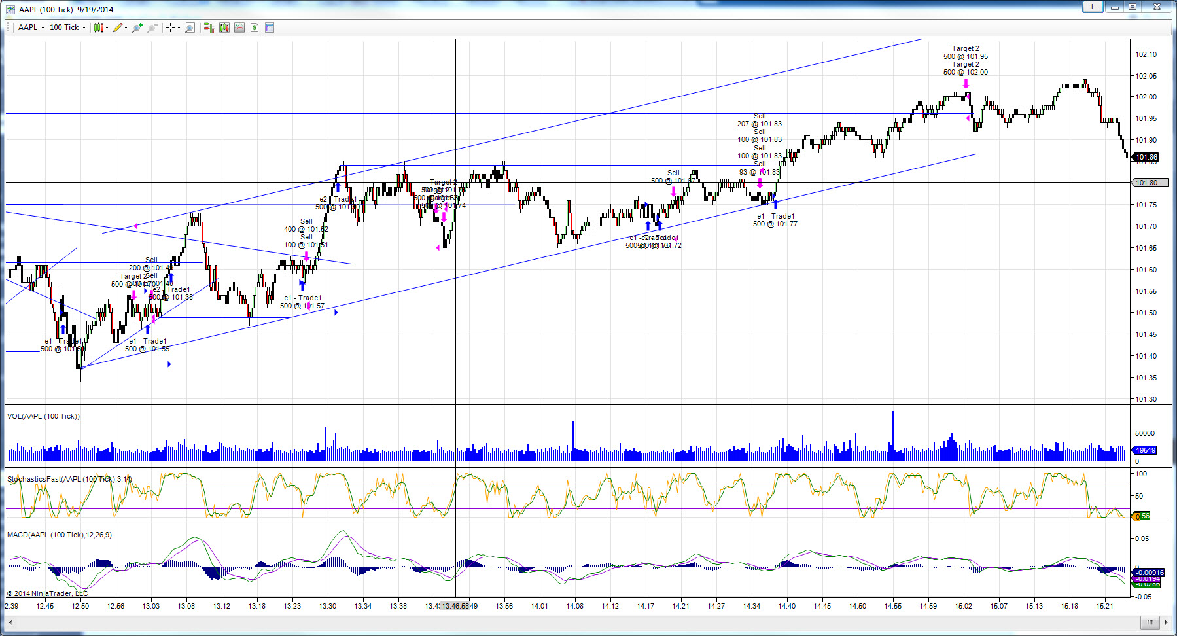This screenshot has width=1177, height=636.
Task: Open the chart Properties icon
Action: [270, 27]
